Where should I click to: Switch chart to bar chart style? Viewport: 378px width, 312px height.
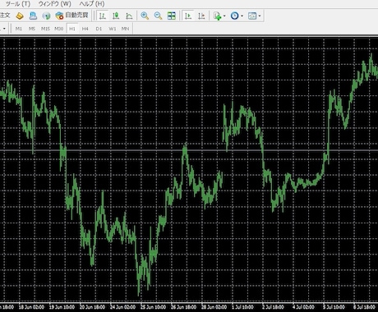pos(103,16)
